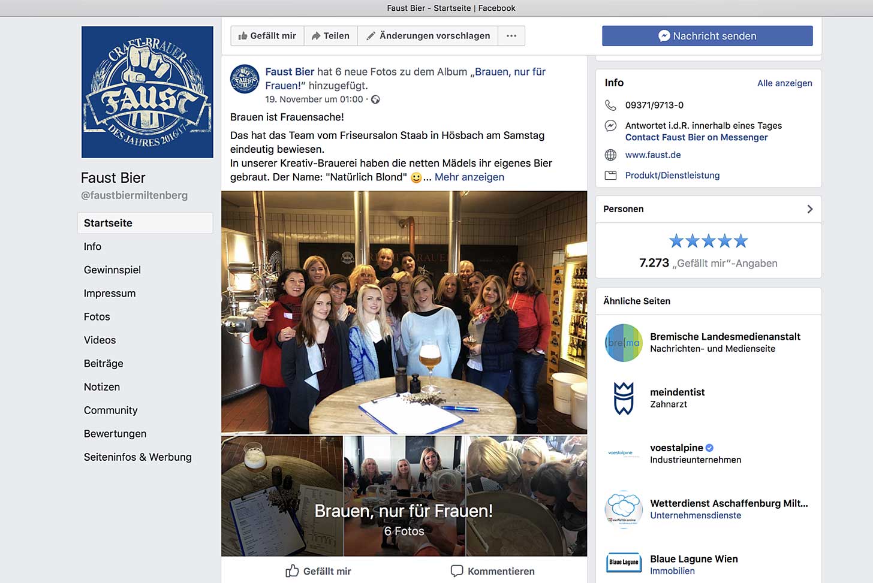Click the brema logo icon
Viewport: 873px width, 583px height.
coord(623,343)
